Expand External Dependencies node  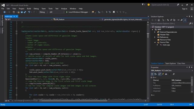click(x=155, y=32)
